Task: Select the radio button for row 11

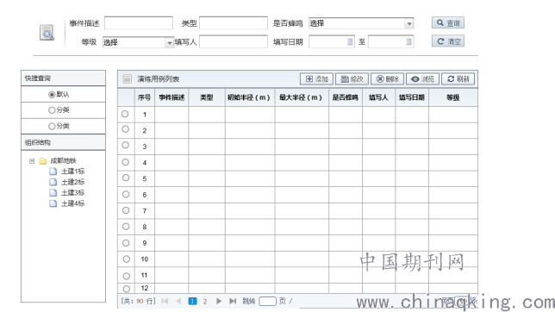Action: (127, 276)
